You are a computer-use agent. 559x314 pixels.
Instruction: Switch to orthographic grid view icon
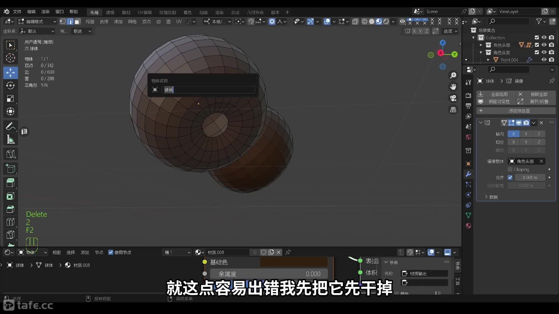pos(453,110)
